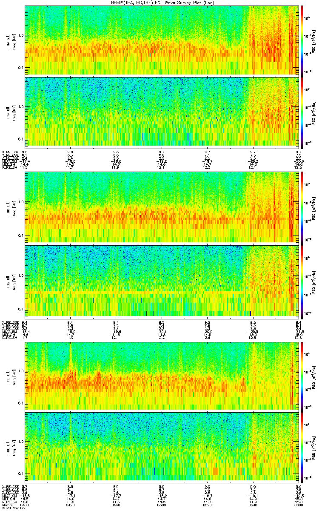Click the '0.1' frequency tick of THE B∥
The height and width of the screenshot is (511, 319).
(x=21, y=474)
